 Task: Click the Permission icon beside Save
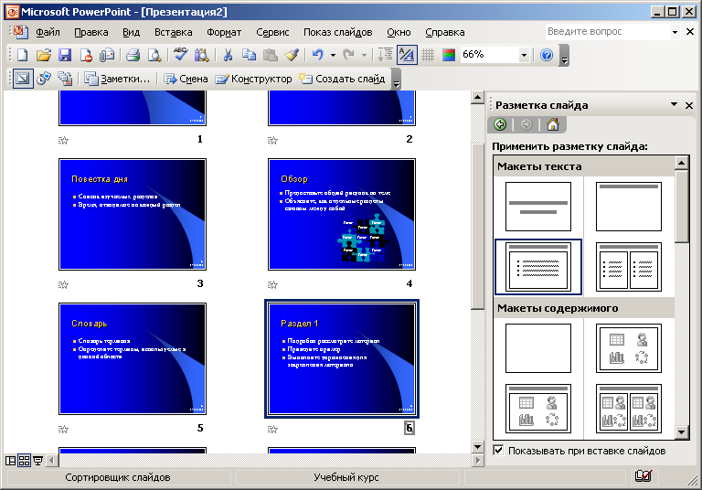coord(86,55)
